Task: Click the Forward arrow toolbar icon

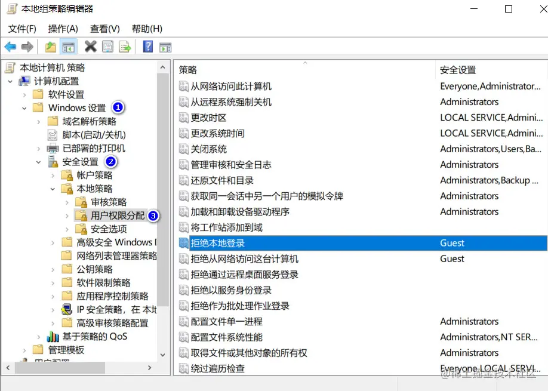Action: (x=27, y=47)
